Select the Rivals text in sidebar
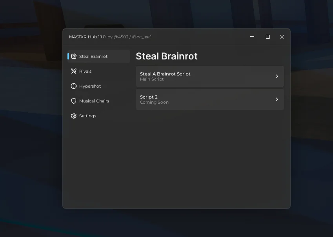Viewport: 333px width, 237px height. pyautogui.click(x=85, y=71)
